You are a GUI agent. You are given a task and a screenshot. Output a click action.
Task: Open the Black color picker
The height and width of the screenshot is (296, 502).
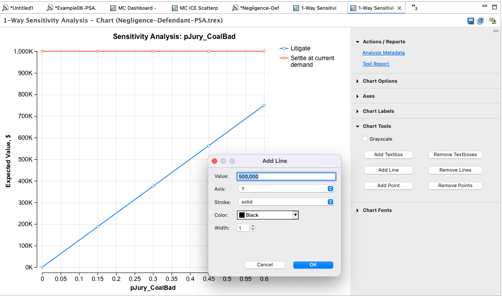(268, 215)
